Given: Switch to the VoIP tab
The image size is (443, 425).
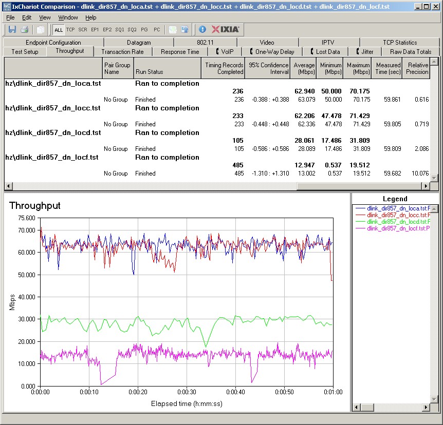Looking at the screenshot, I should (x=225, y=52).
